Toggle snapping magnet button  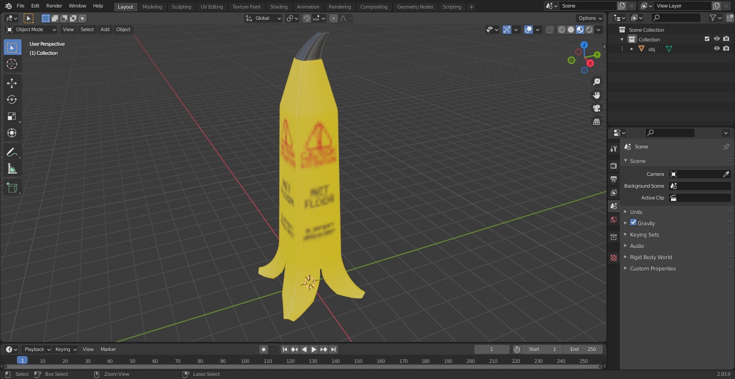[307, 18]
